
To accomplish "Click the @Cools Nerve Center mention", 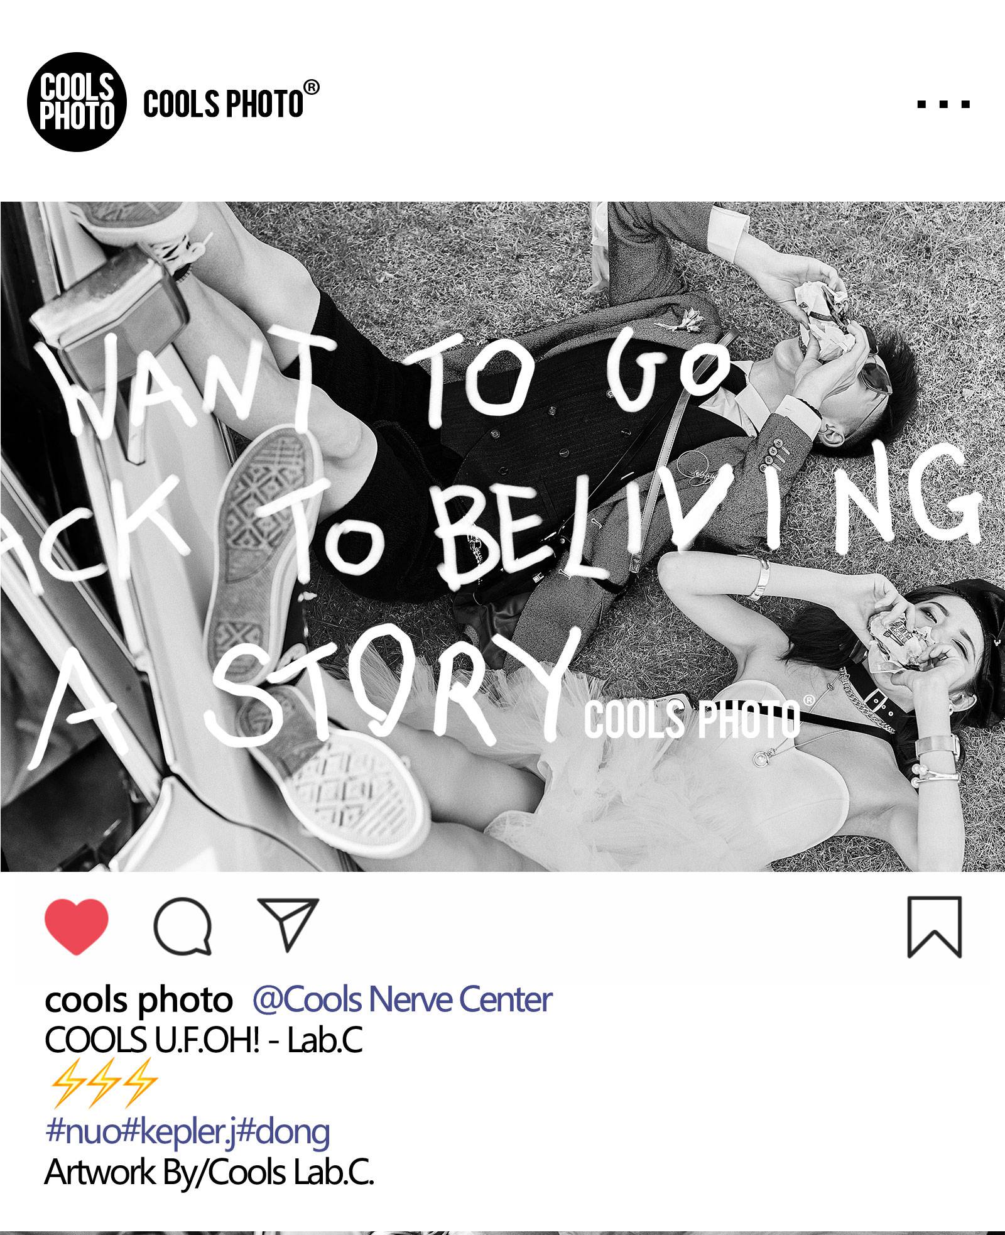I will [402, 1000].
